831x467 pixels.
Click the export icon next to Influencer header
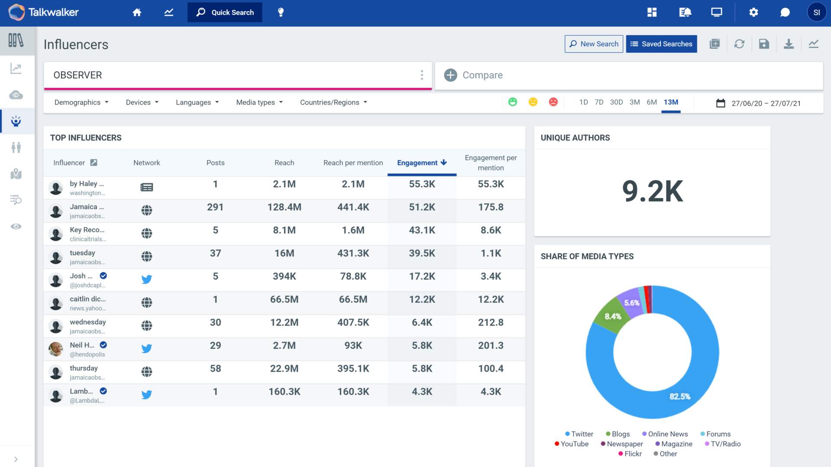pyautogui.click(x=93, y=163)
